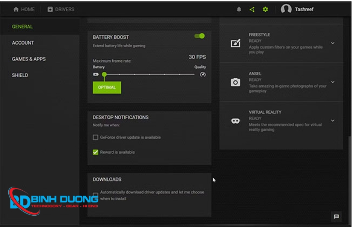Open the Games & Apps settings section
Viewport: 352px width, 227px height.
[x=29, y=59]
